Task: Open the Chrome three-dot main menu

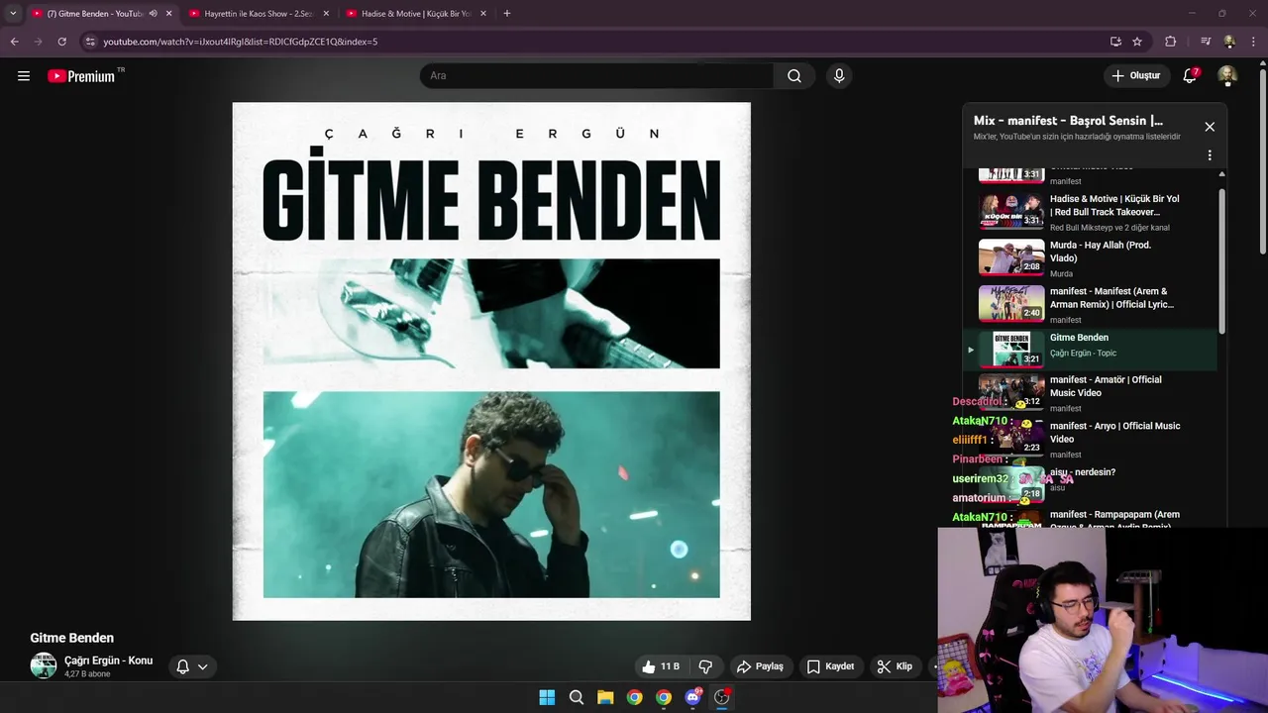Action: (1253, 42)
